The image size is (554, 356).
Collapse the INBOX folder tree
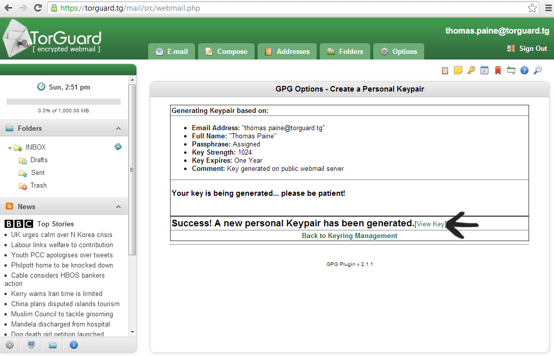pyautogui.click(x=10, y=148)
